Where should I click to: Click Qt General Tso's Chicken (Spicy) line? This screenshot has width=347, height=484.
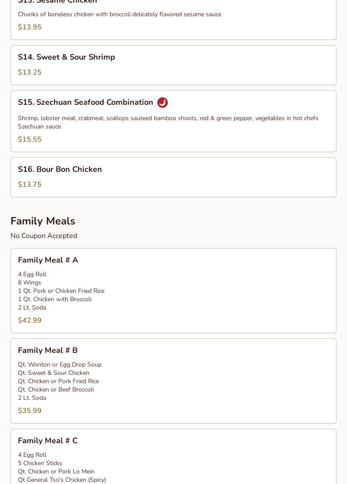pos(62,480)
